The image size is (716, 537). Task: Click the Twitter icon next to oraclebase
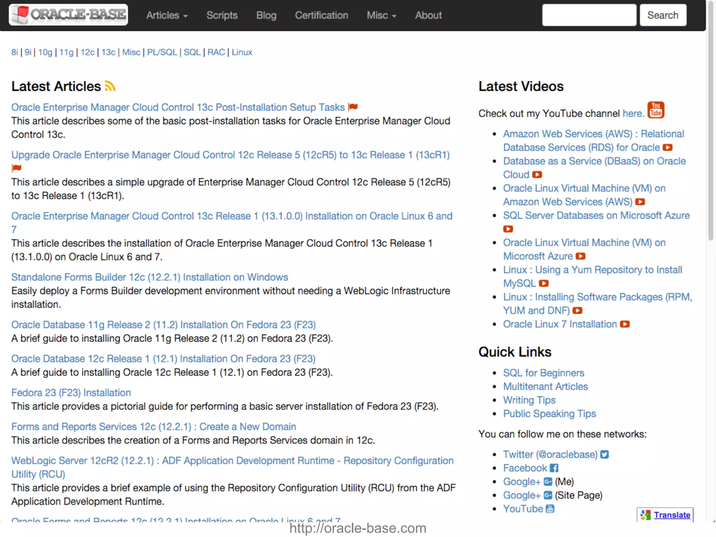604,454
